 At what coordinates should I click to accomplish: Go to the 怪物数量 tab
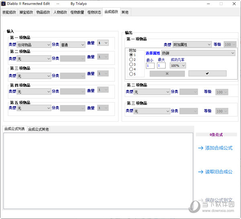click(77, 12)
